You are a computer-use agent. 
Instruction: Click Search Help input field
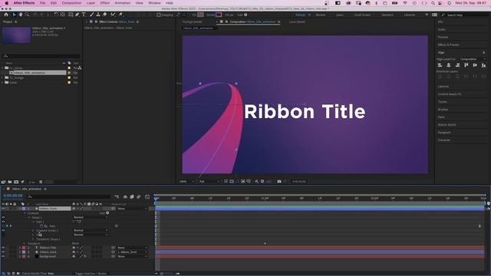465,15
